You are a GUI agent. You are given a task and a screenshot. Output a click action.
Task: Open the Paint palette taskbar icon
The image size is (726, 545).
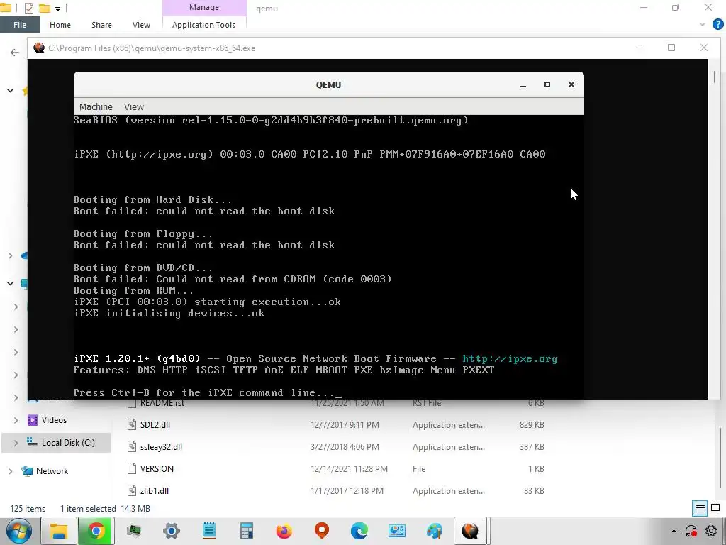pos(435,531)
